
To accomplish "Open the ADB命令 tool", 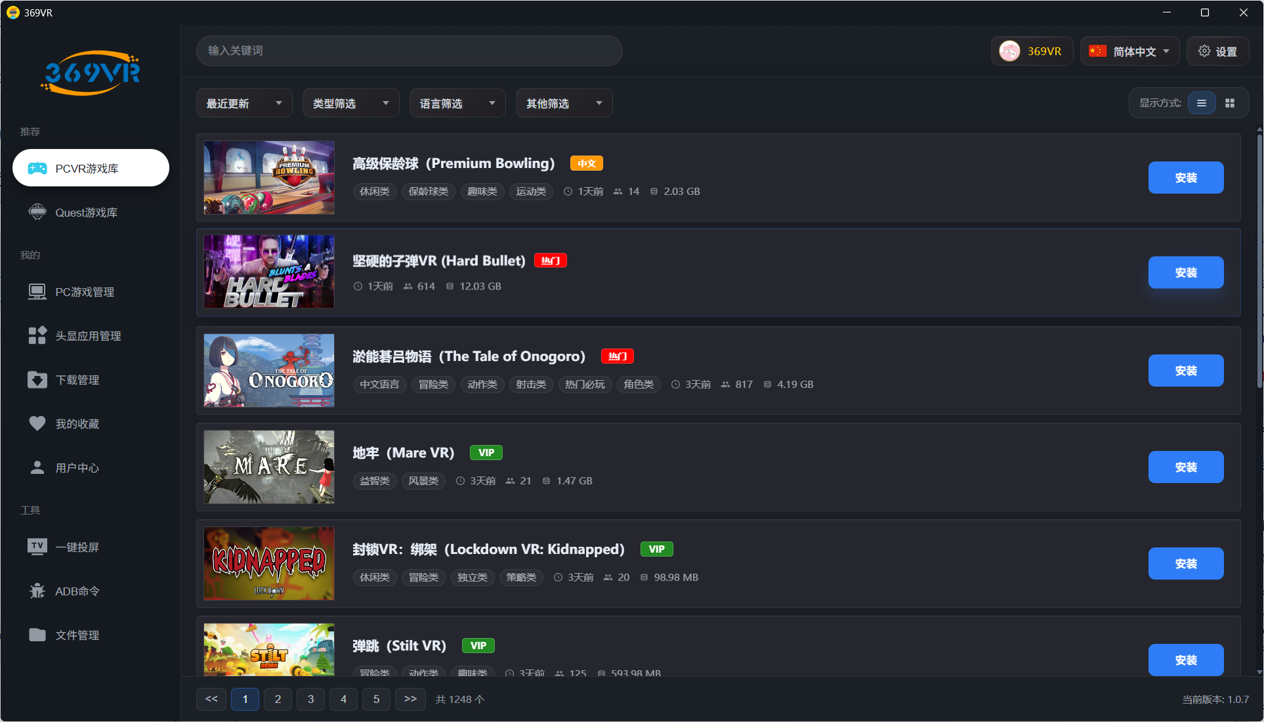I will point(77,590).
